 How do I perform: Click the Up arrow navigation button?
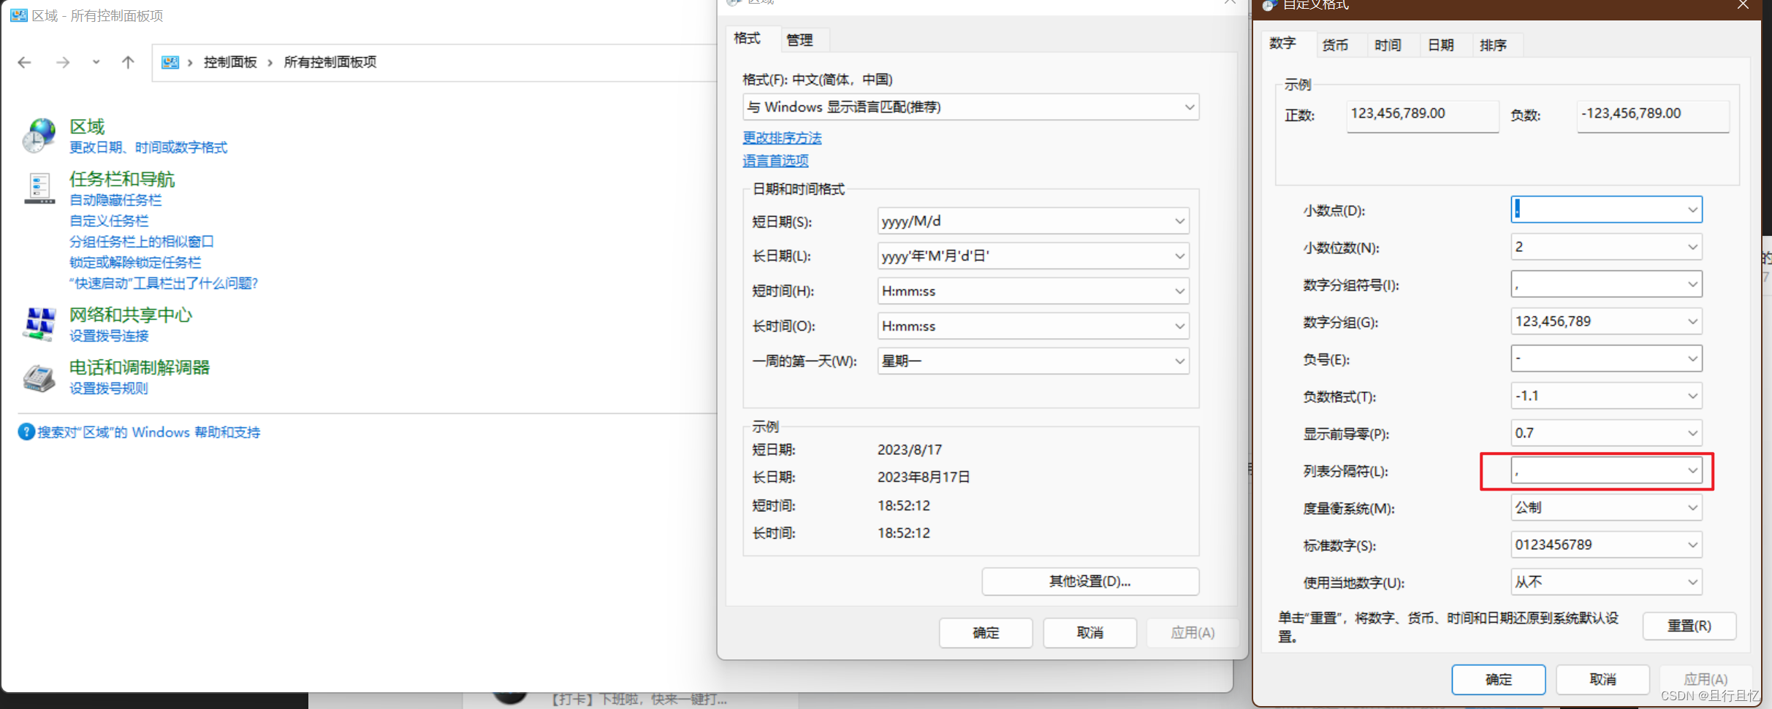128,63
